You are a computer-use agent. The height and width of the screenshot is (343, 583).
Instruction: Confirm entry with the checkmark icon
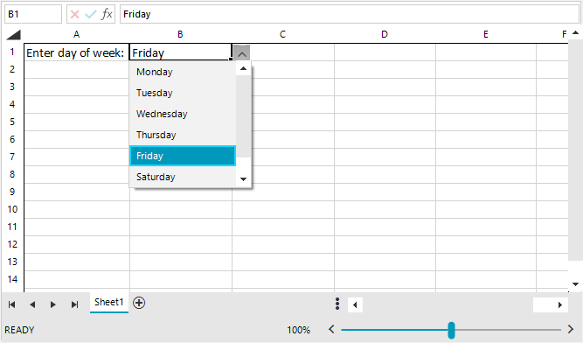[90, 14]
